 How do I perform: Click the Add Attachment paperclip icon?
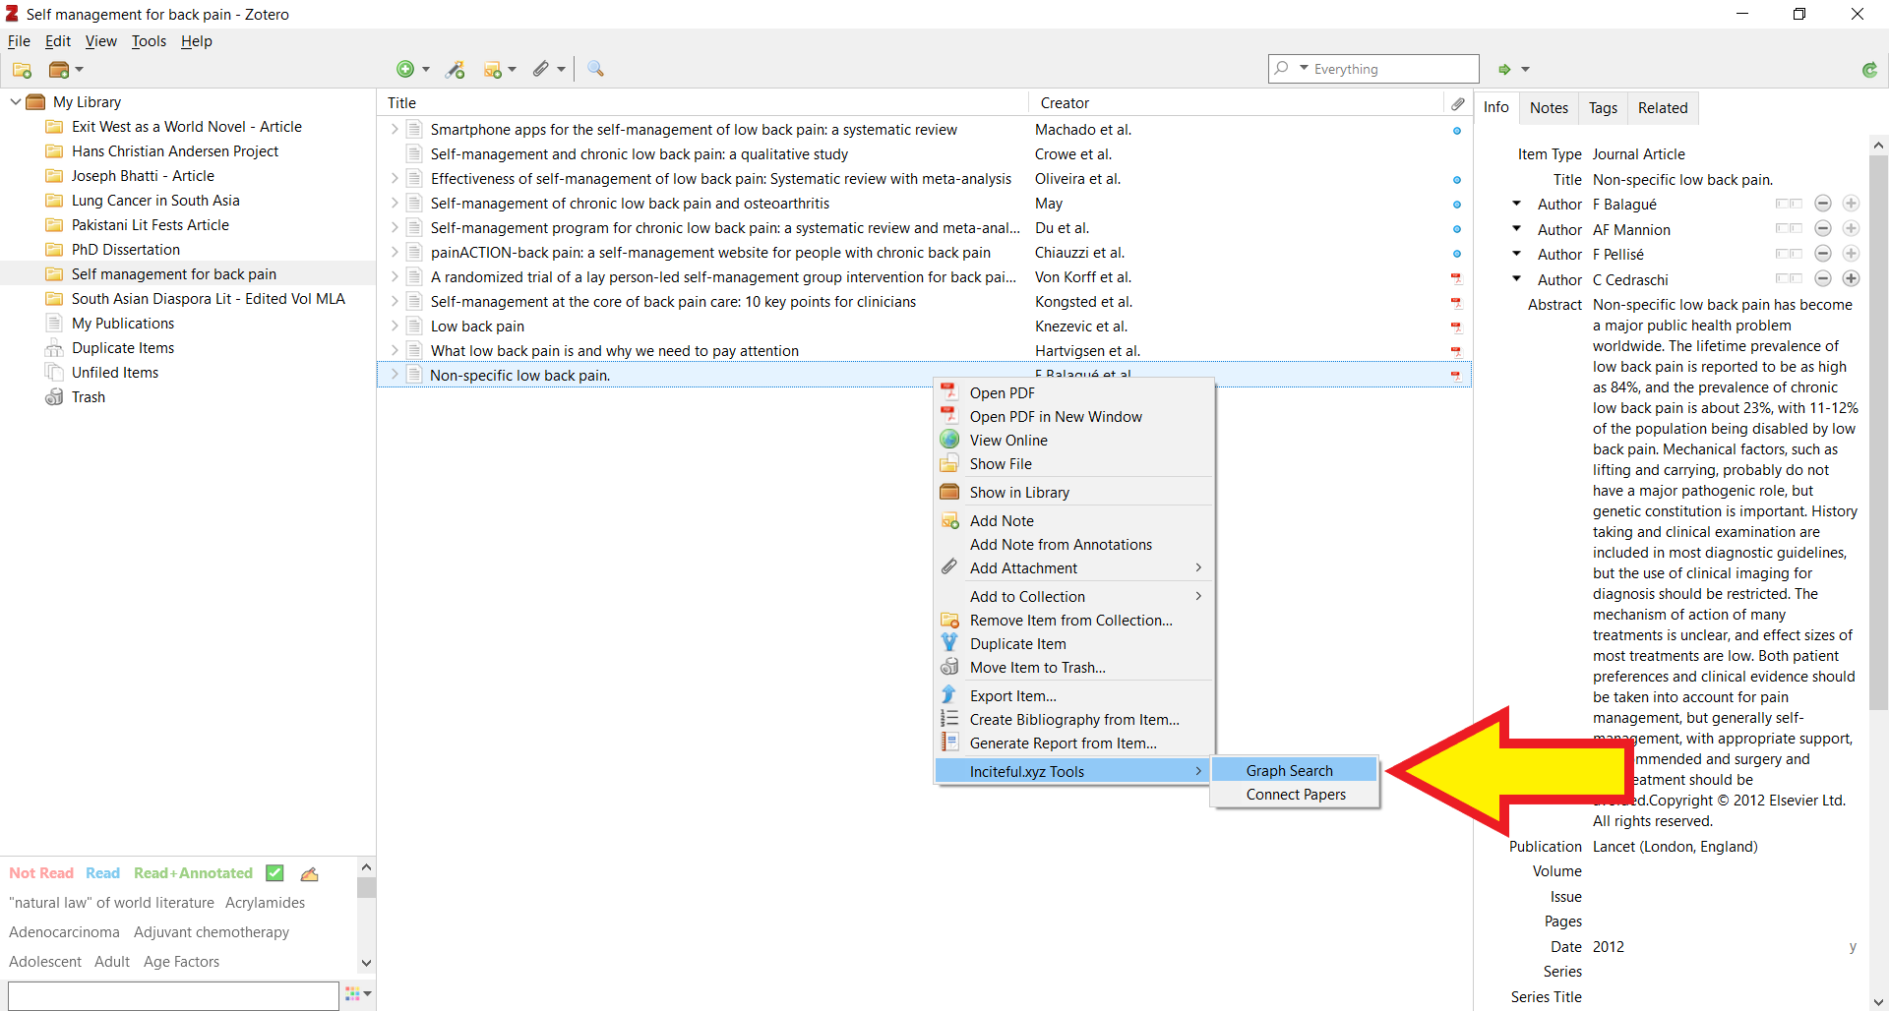(541, 69)
